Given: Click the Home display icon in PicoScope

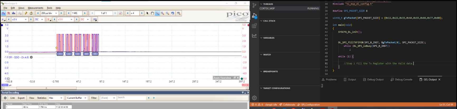Looking at the screenshot, I should 31,13.
